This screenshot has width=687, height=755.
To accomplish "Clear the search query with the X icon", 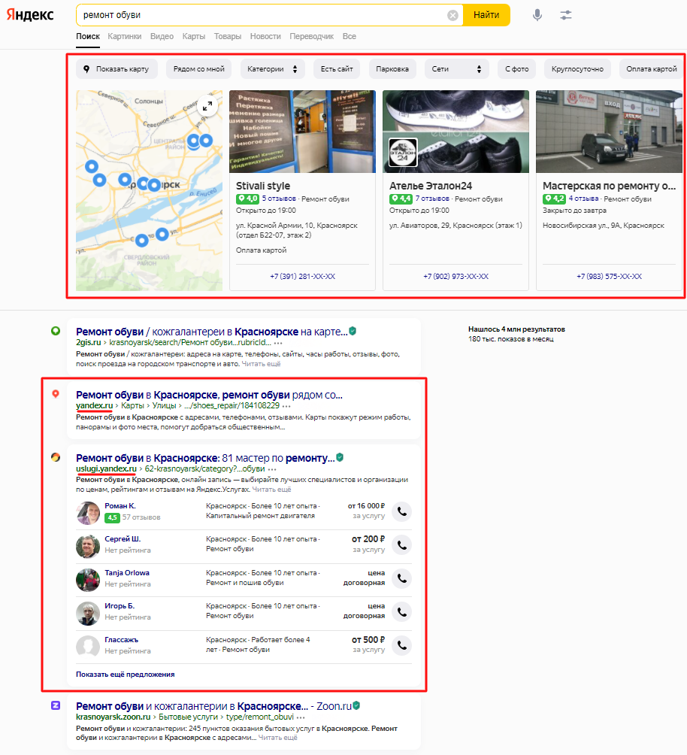I will pos(452,15).
